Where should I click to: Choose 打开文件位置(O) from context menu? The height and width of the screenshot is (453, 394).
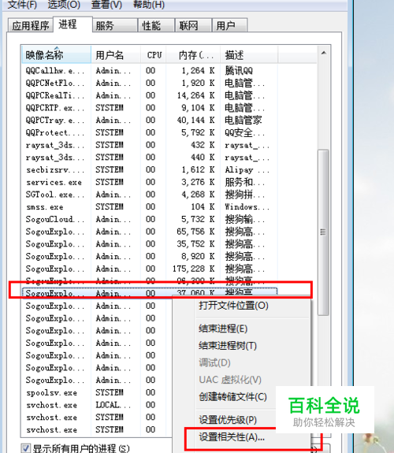click(233, 306)
